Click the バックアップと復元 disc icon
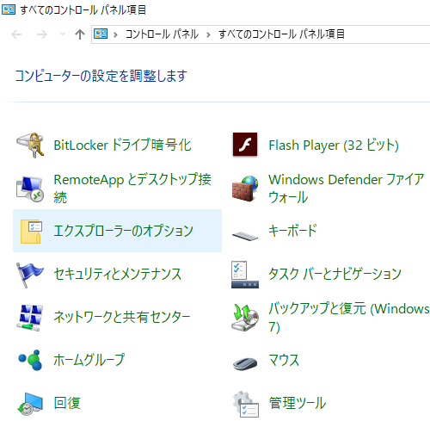 245,318
